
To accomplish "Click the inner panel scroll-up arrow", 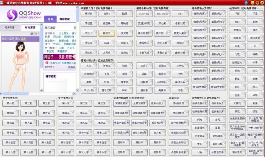I will point(42,25).
